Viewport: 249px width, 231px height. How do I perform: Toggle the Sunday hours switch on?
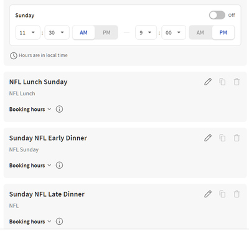point(217,15)
